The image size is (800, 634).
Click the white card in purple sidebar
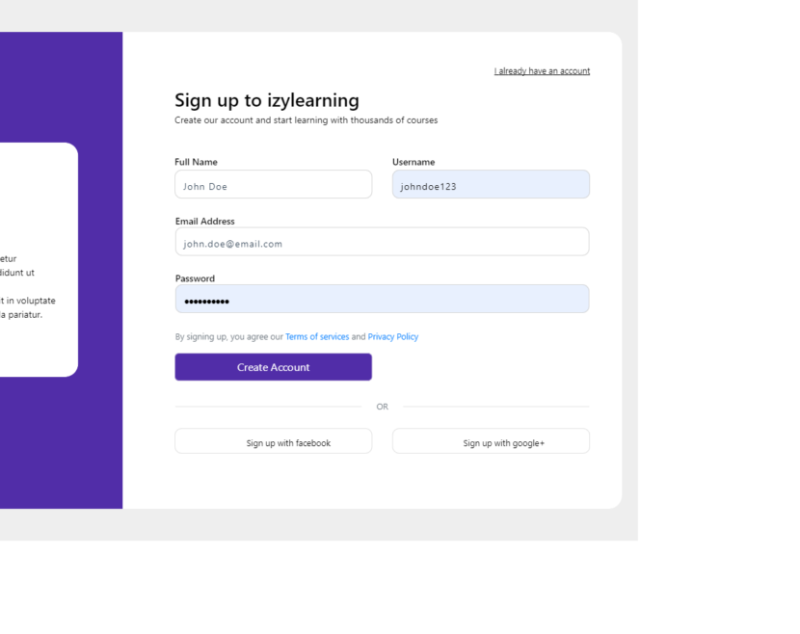pyautogui.click(x=39, y=259)
